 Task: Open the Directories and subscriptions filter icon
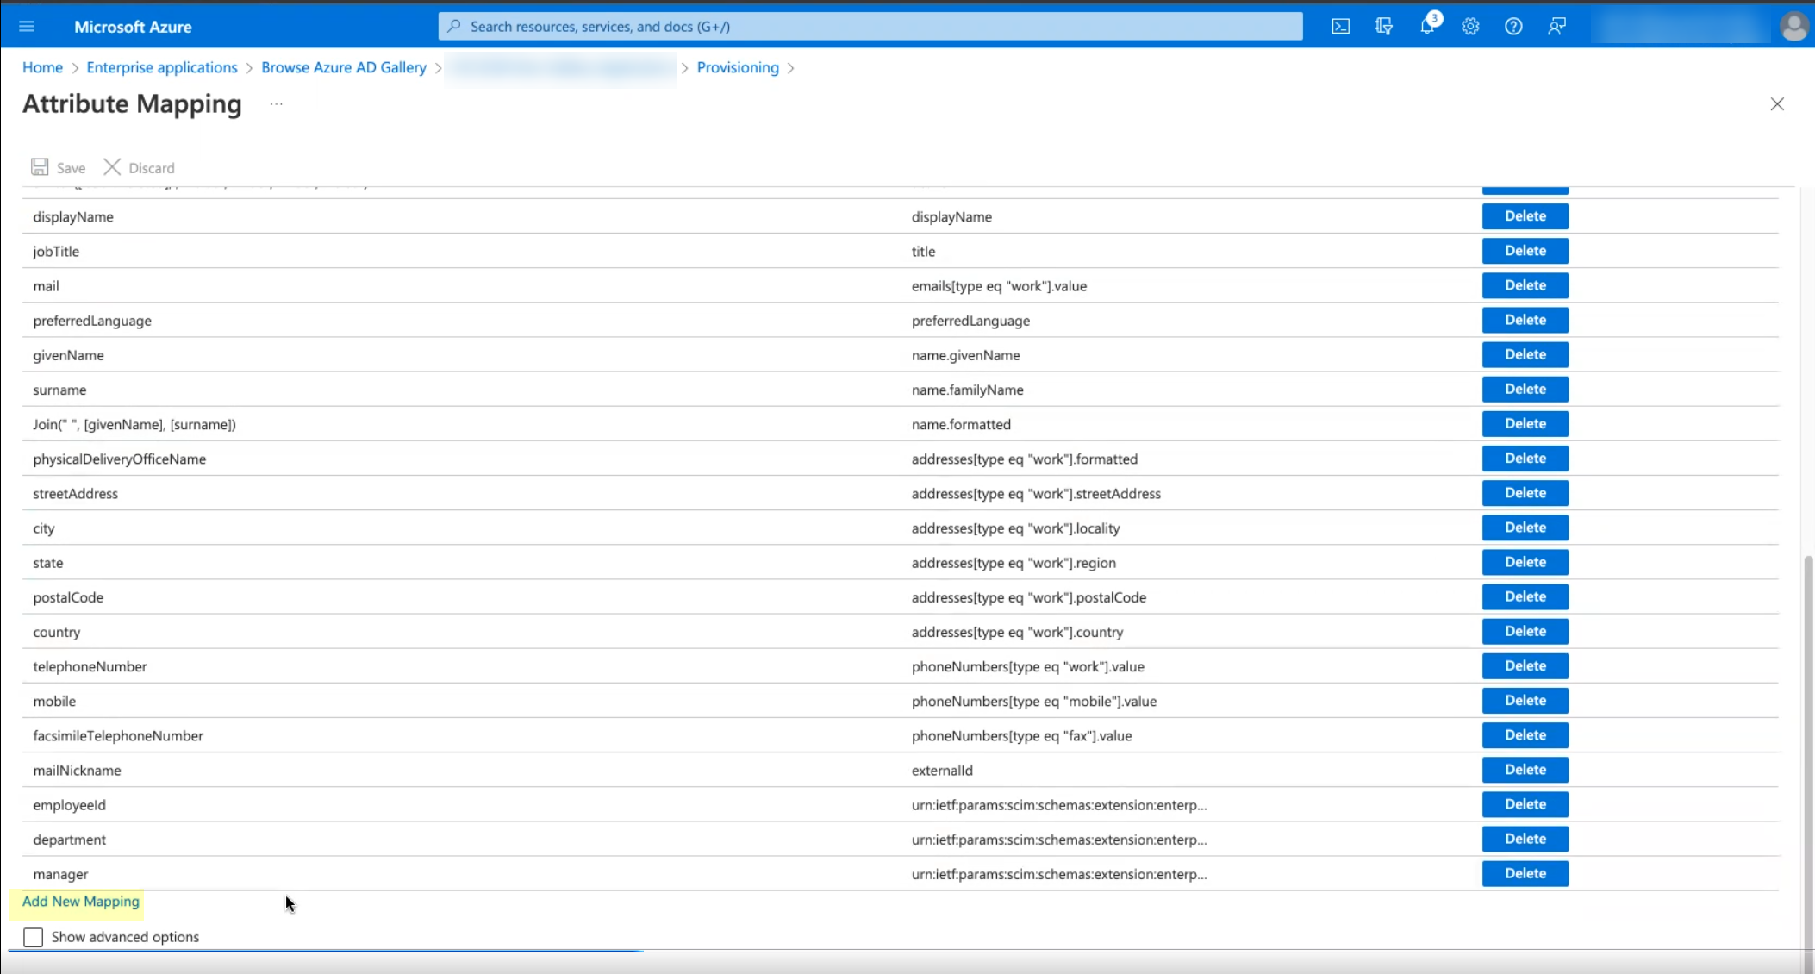point(1384,27)
